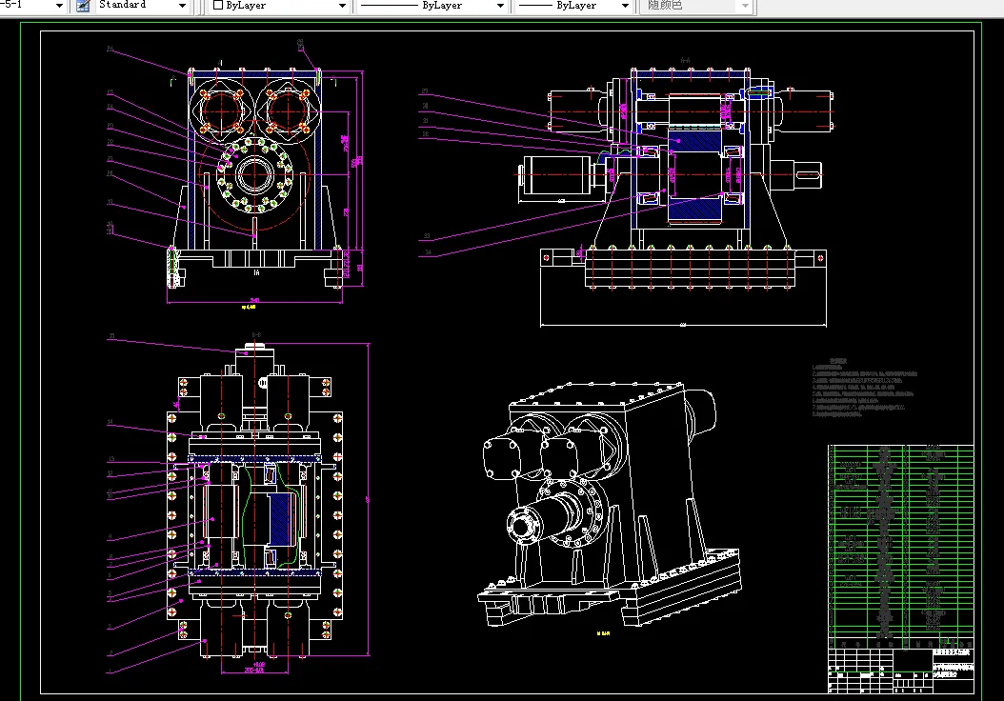Open the ByLayer linetype dropdown
The image size is (1004, 701).
point(500,6)
